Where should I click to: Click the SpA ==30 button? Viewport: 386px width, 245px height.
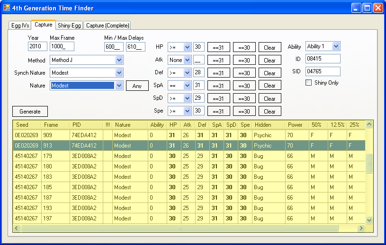(244, 86)
